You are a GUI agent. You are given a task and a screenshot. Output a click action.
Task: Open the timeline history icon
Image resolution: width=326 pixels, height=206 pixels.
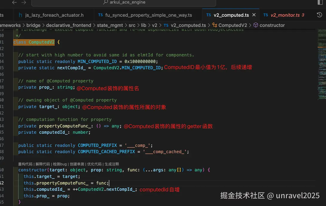coord(319,15)
